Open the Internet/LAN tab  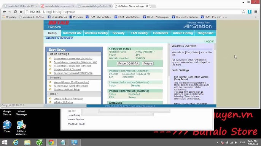point(72,33)
